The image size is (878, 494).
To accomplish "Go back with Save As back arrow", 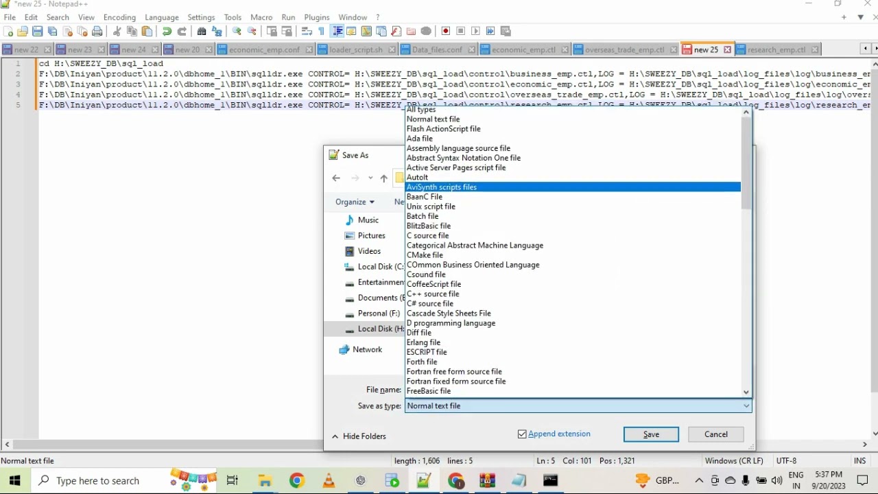I will coord(336,178).
